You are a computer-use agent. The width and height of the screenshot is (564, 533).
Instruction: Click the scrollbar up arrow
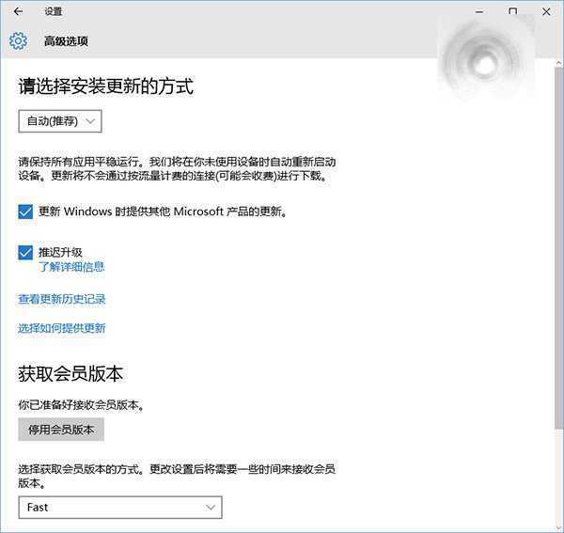coord(558,63)
